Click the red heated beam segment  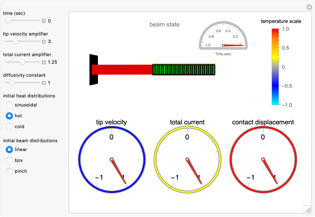(x=122, y=69)
